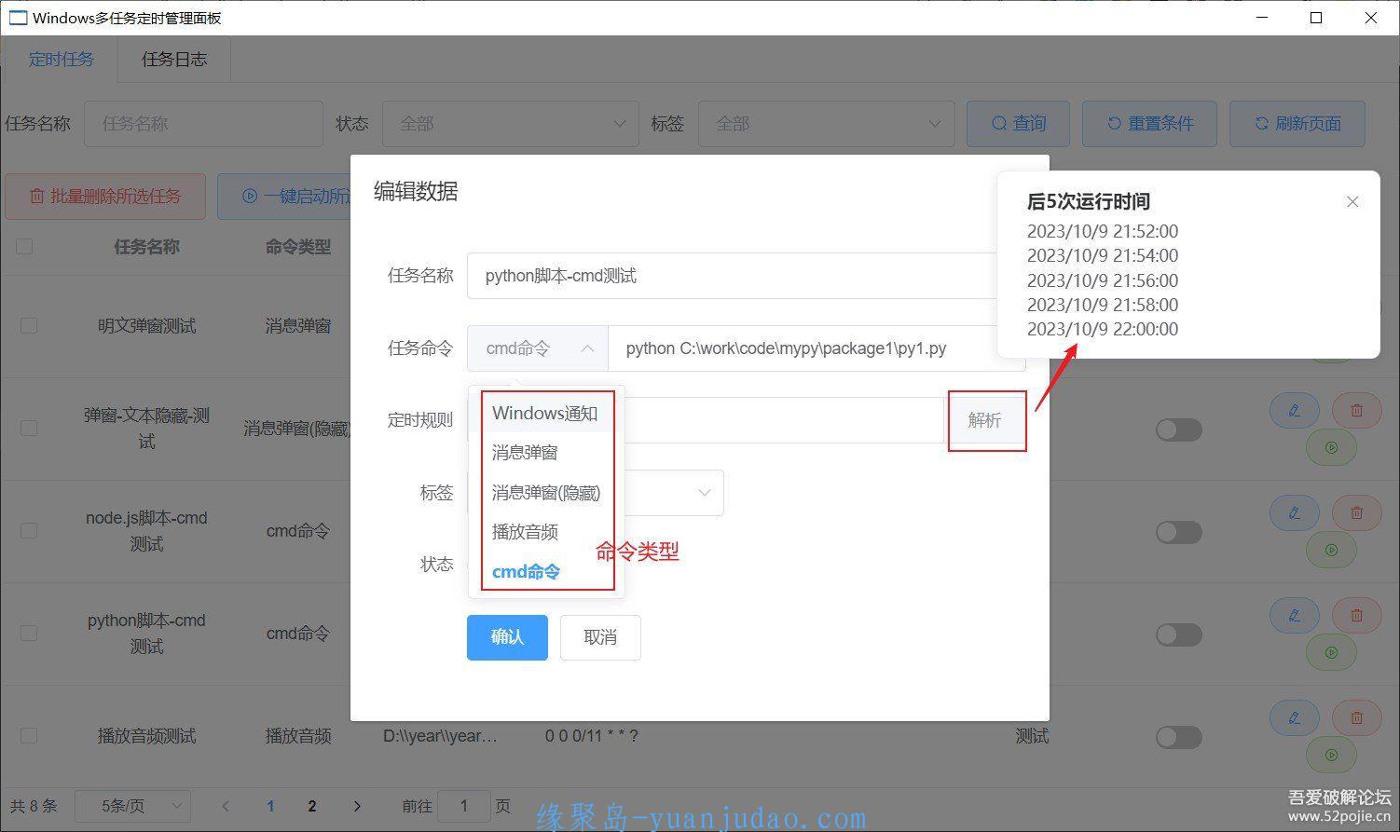Click the 解析 button beside the schedule rule
The width and height of the screenshot is (1400, 832).
[x=985, y=420]
